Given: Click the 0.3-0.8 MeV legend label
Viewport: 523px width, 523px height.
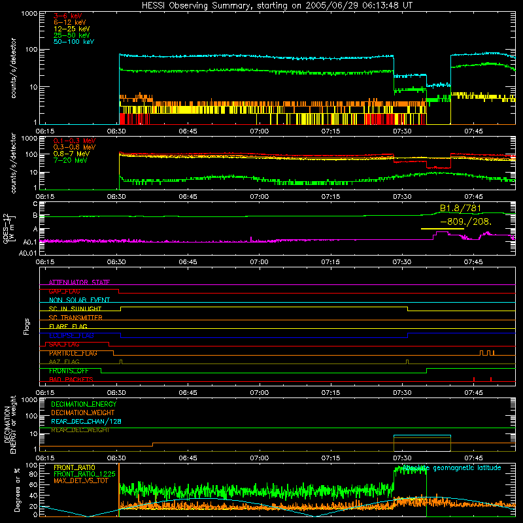Looking at the screenshot, I should tap(75, 147).
